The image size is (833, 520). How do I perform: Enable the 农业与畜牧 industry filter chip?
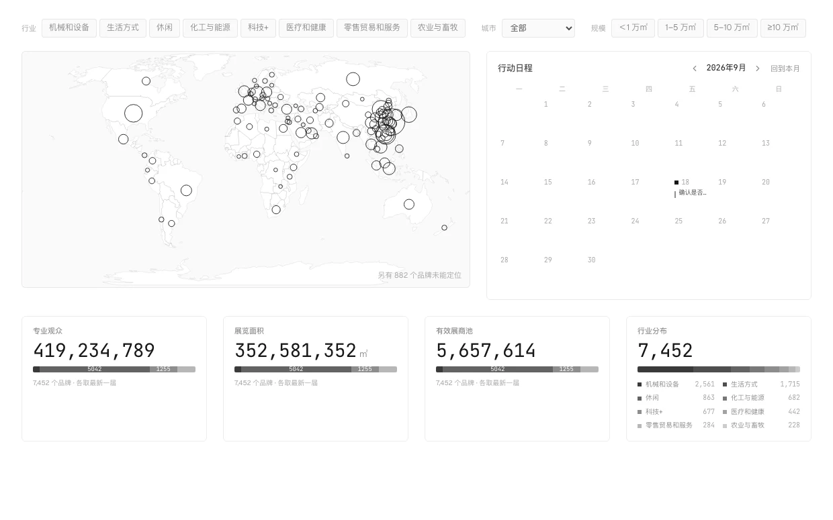(438, 28)
